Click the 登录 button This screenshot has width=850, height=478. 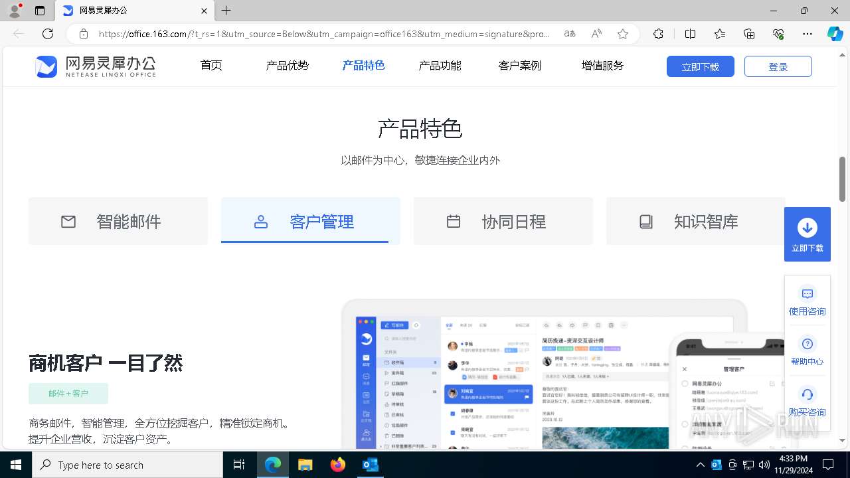[x=778, y=66]
